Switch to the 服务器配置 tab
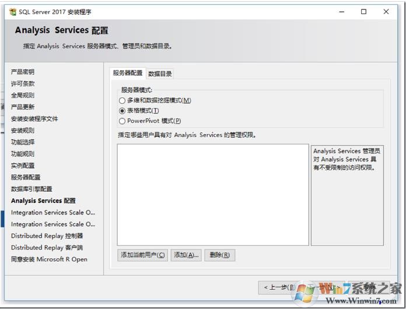The height and width of the screenshot is (309, 406). [128, 73]
